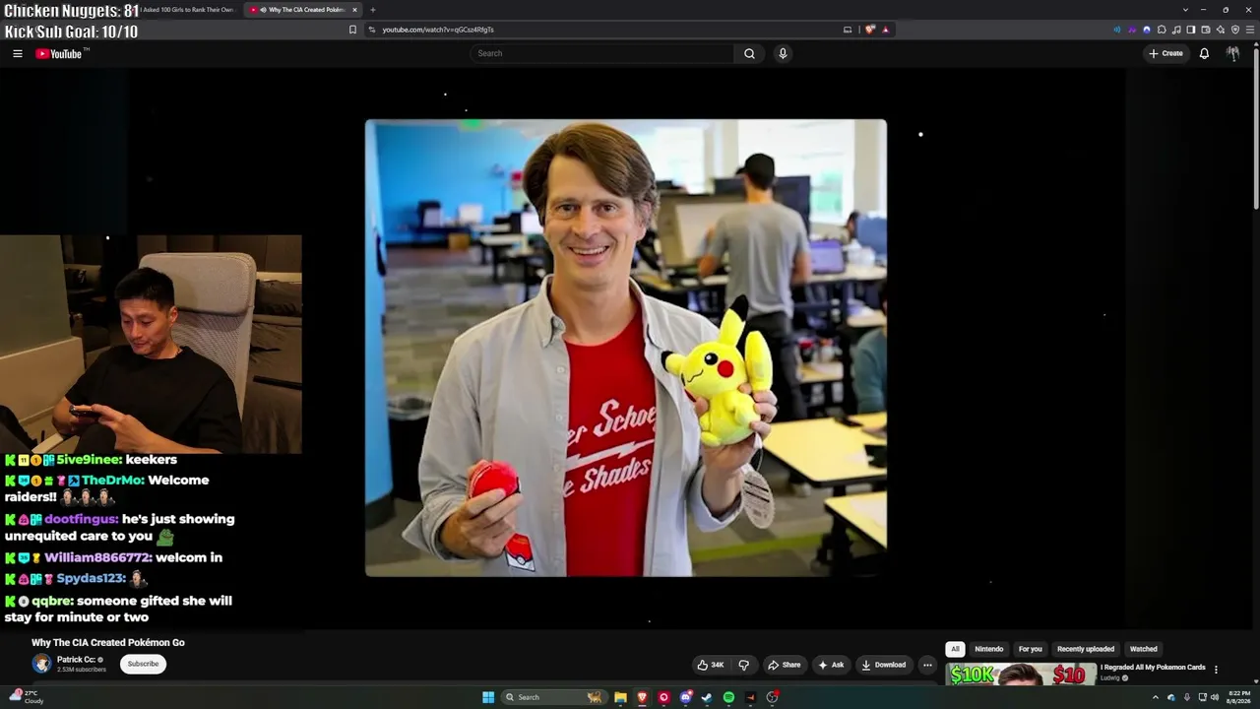Screen dimensions: 1260x709
Task: Click the Windows taskbar search box
Action: (553, 697)
